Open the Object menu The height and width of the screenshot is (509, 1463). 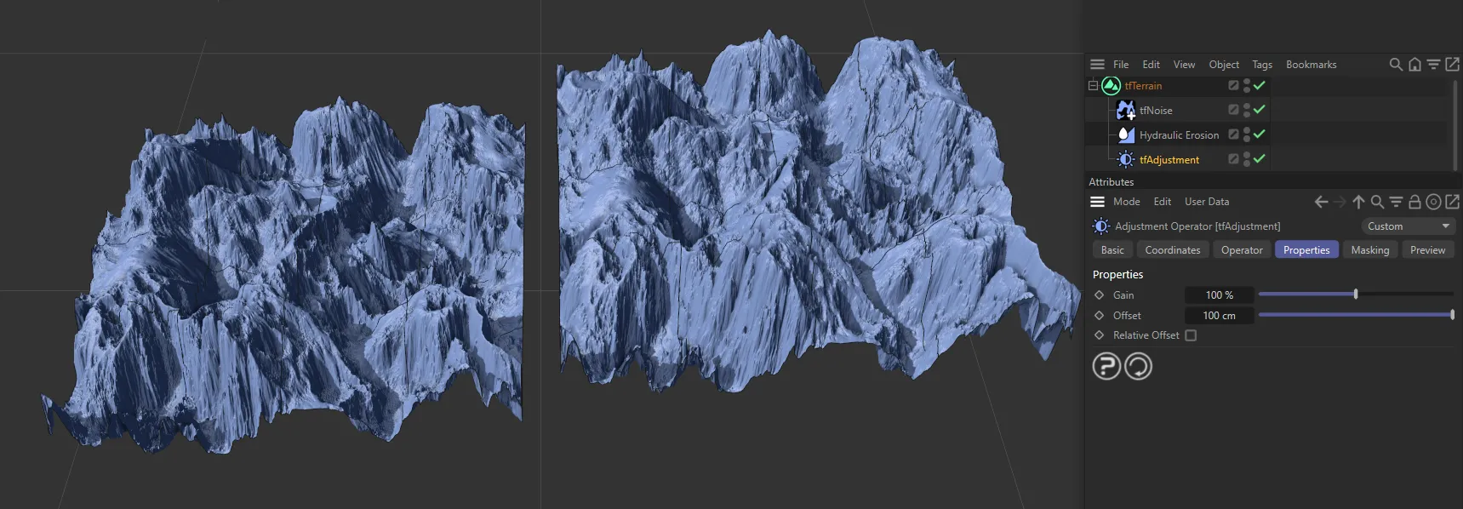coord(1224,65)
